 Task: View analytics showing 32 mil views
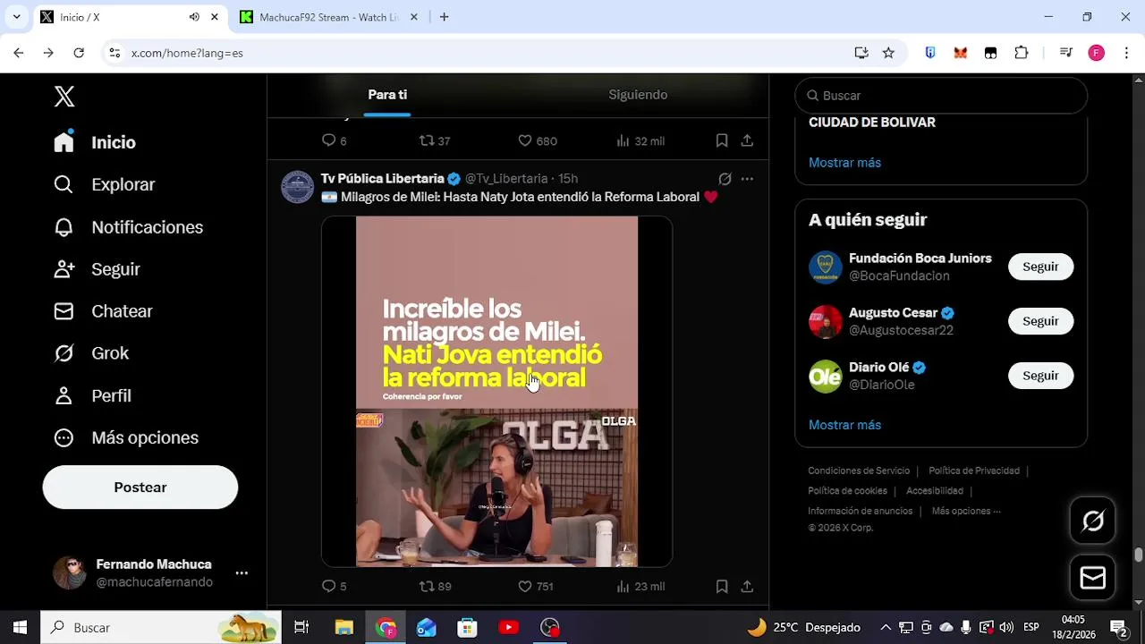640,140
